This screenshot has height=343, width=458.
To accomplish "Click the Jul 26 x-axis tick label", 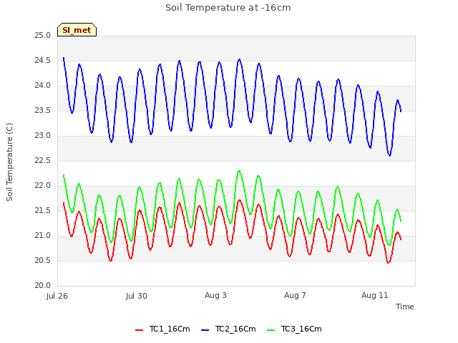I will pyautogui.click(x=57, y=296).
